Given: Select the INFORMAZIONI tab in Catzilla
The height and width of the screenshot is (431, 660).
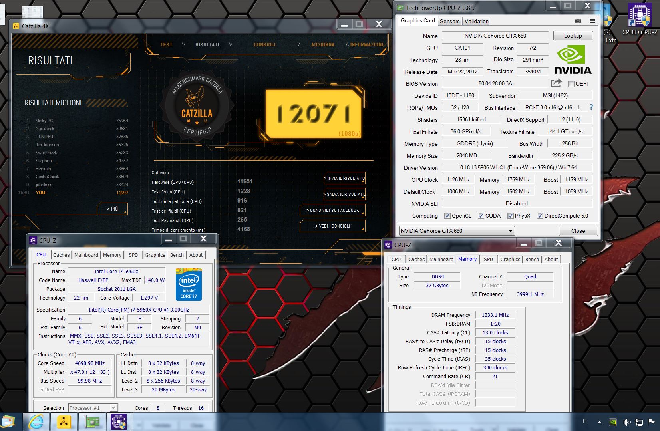Looking at the screenshot, I should [367, 45].
